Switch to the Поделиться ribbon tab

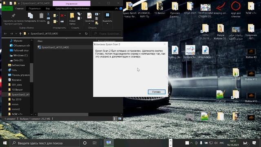click(x=34, y=9)
